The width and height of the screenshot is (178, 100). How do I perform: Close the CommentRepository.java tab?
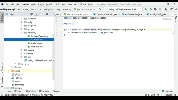coord(90,14)
